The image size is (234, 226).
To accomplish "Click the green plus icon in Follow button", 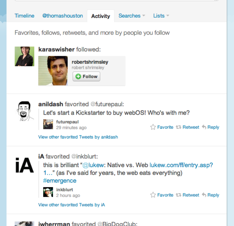I will (78, 77).
